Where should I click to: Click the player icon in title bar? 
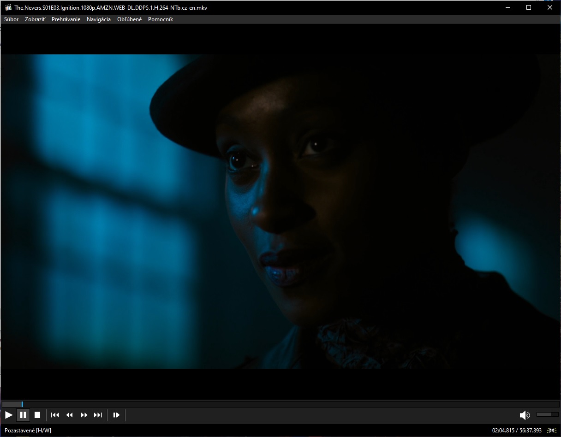[x=7, y=7]
